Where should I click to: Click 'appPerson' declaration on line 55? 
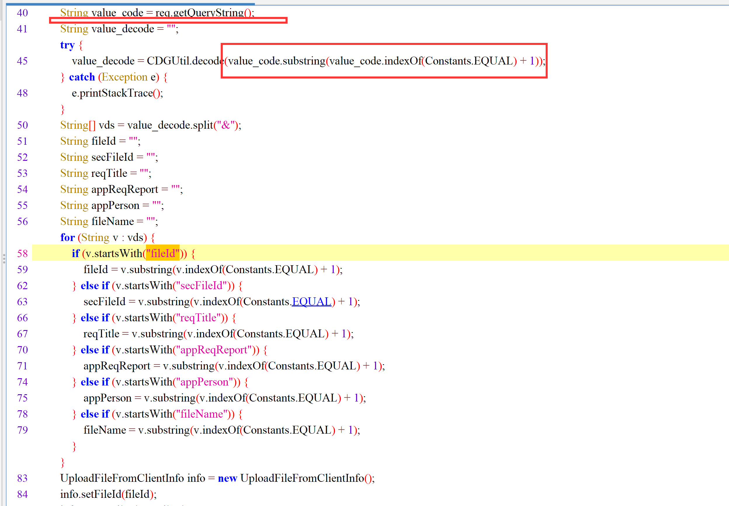(x=116, y=205)
